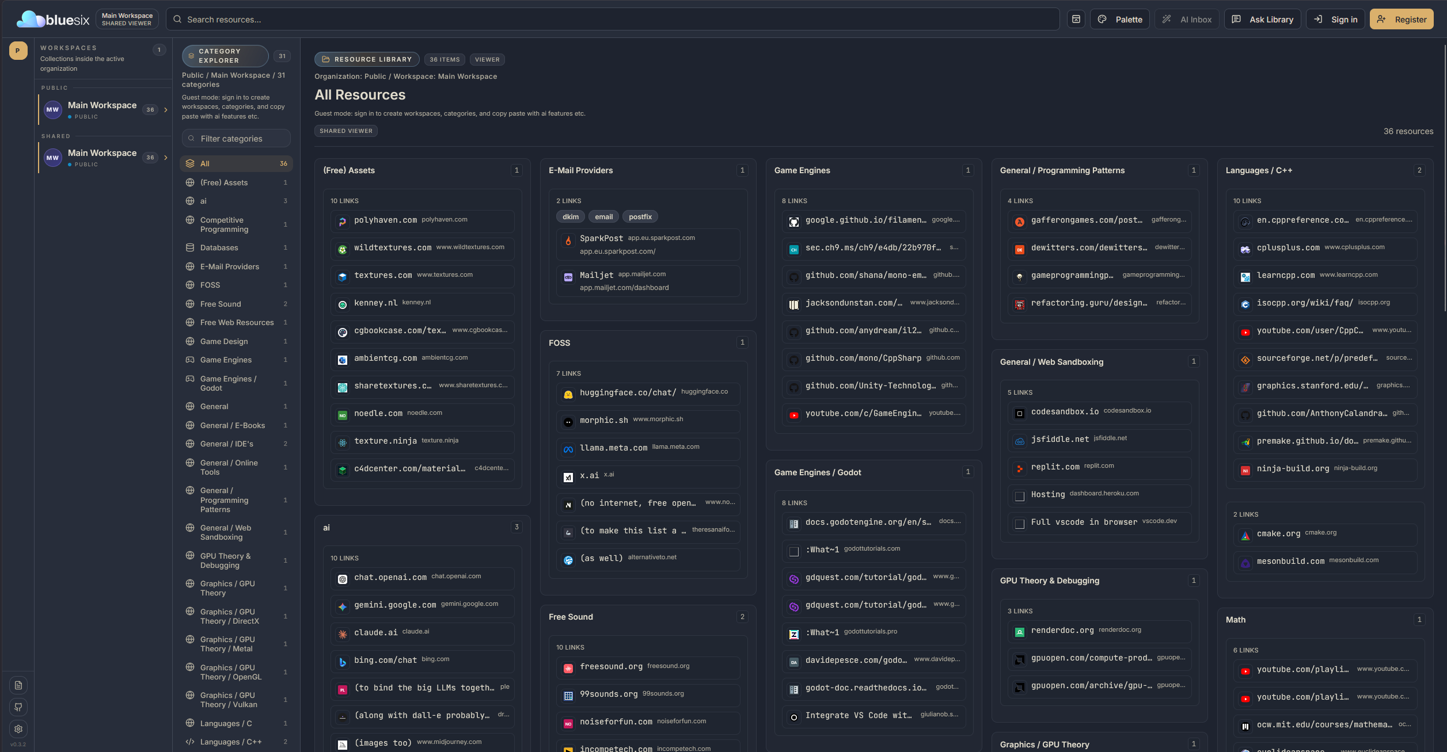Click the Main Workspace Shared Viewer badge in header

tap(127, 20)
